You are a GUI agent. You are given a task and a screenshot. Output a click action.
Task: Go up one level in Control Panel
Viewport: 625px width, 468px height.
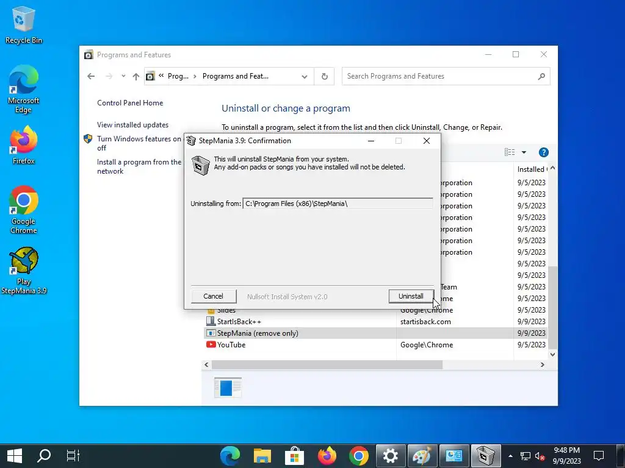click(136, 76)
